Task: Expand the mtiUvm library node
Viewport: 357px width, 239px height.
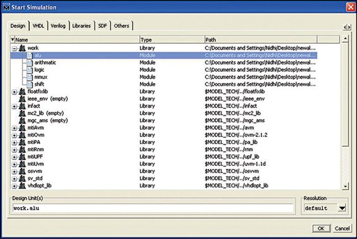Action: [x=14, y=165]
